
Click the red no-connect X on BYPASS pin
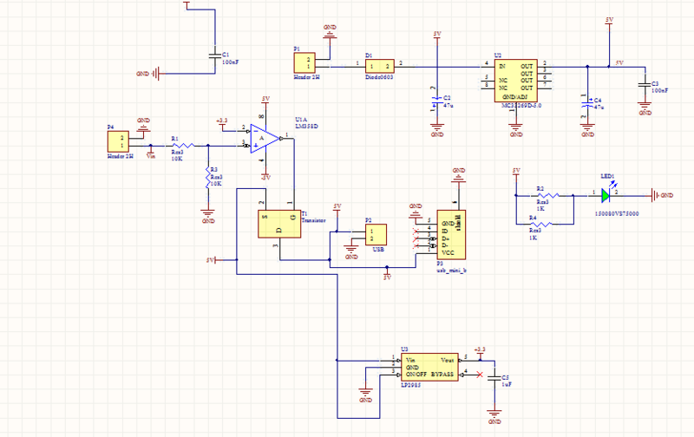478,374
